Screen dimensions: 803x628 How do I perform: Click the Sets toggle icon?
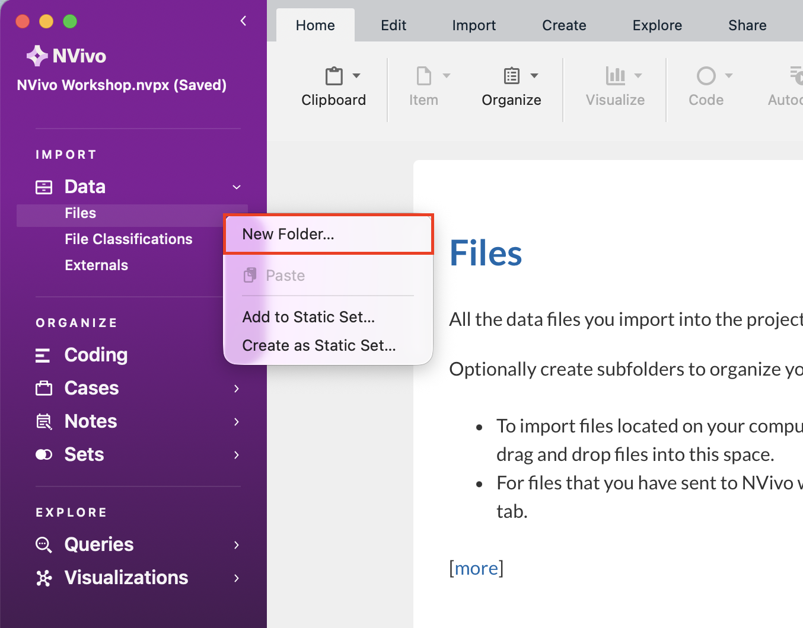click(x=44, y=454)
